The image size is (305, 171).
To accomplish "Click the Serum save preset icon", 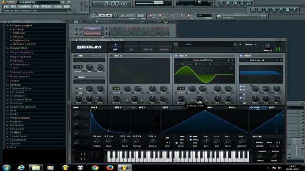I will 176,44.
